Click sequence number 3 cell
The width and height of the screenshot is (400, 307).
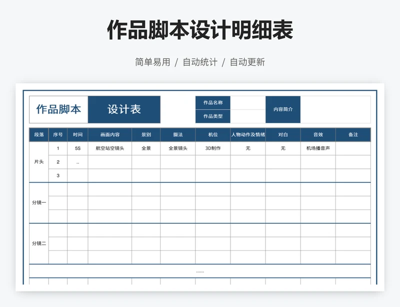click(x=58, y=176)
